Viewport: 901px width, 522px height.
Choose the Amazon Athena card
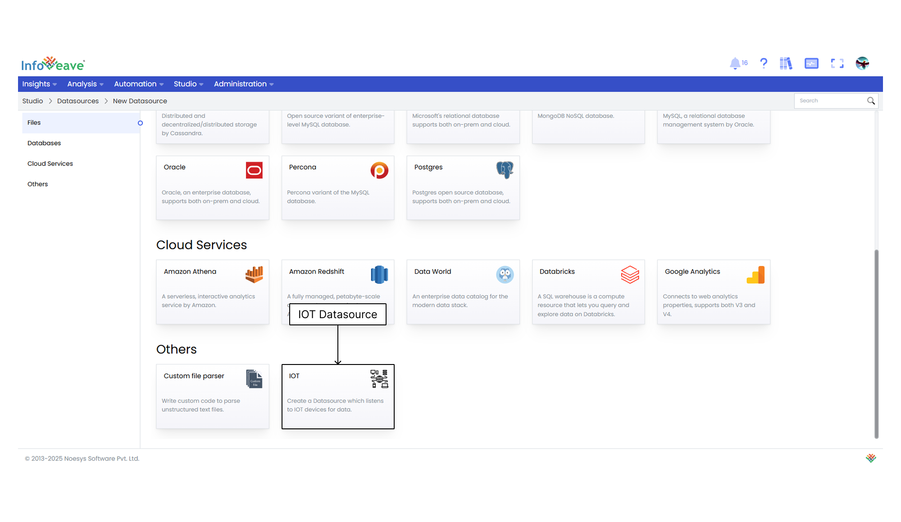click(213, 292)
